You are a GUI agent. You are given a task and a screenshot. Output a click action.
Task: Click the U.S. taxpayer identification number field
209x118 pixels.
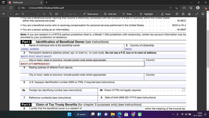pyautogui.click(x=107, y=86)
